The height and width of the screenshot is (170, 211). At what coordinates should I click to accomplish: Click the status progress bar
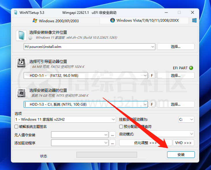[107, 155]
